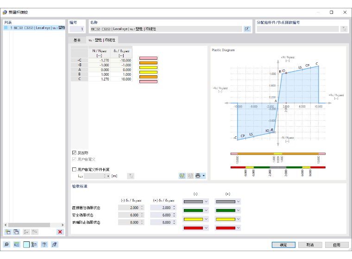The image size is (352, 259).
Task: Open units and decimals 0.00 icon
Action: (17, 244)
